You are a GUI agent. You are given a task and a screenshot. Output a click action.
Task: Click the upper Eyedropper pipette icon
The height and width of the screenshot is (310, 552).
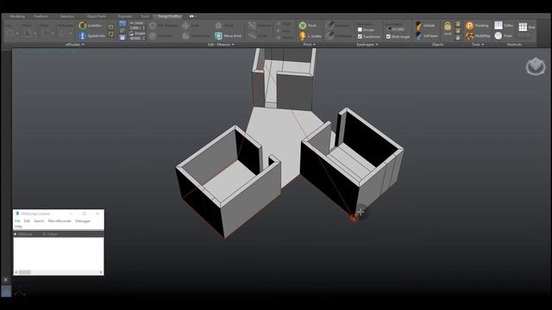point(329,25)
